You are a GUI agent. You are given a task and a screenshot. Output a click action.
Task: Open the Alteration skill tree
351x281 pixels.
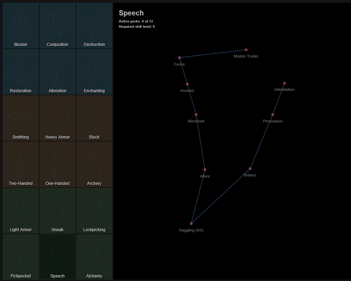click(x=58, y=72)
